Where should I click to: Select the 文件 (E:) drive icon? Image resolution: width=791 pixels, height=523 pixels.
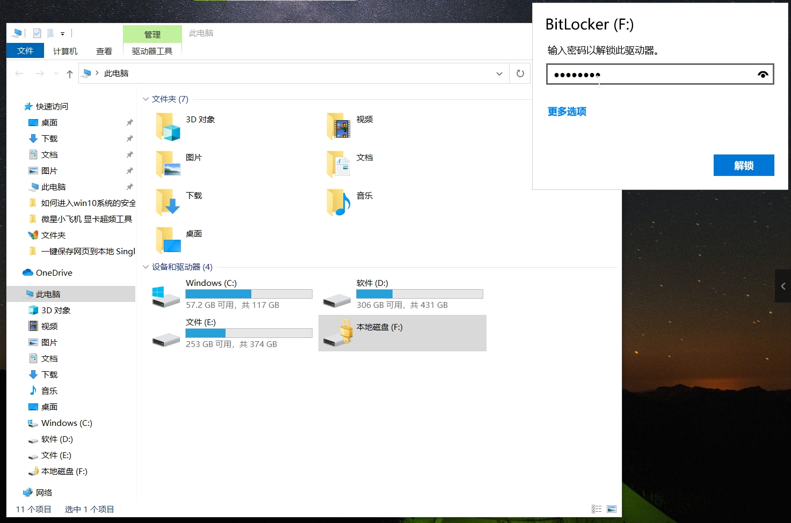pyautogui.click(x=166, y=340)
